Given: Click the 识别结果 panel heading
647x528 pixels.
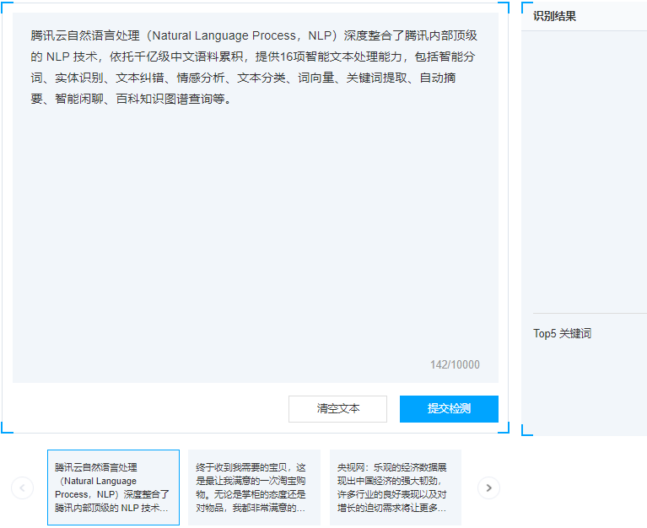Looking at the screenshot, I should (x=554, y=16).
